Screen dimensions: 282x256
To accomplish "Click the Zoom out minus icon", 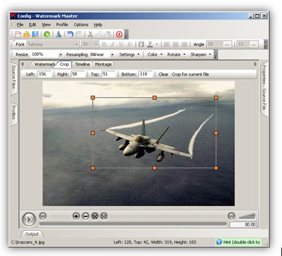I will click(85, 216).
